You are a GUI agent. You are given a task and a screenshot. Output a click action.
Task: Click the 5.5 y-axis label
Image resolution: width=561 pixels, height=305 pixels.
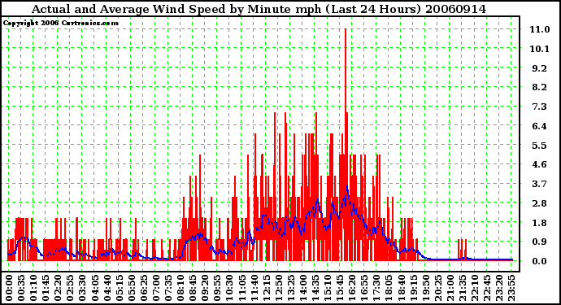(540, 146)
